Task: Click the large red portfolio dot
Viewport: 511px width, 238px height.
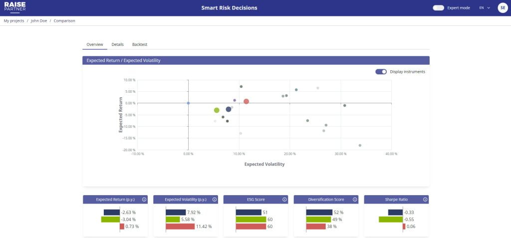Action: (246, 101)
